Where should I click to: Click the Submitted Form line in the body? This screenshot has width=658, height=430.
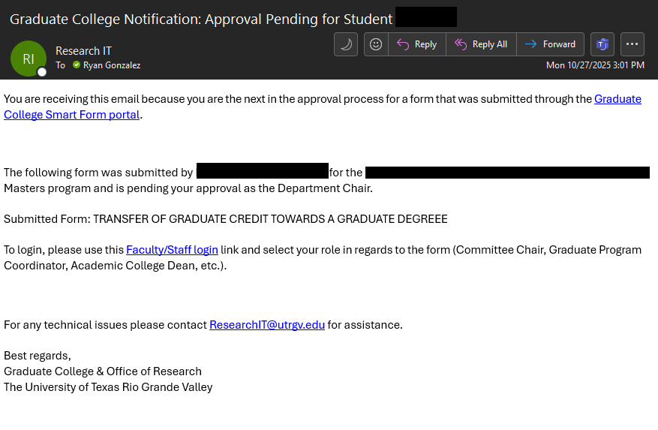click(225, 219)
